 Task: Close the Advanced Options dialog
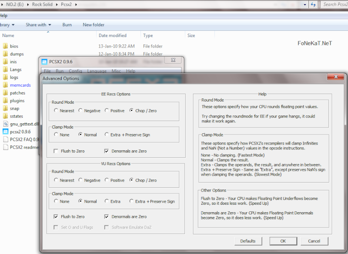point(336,77)
